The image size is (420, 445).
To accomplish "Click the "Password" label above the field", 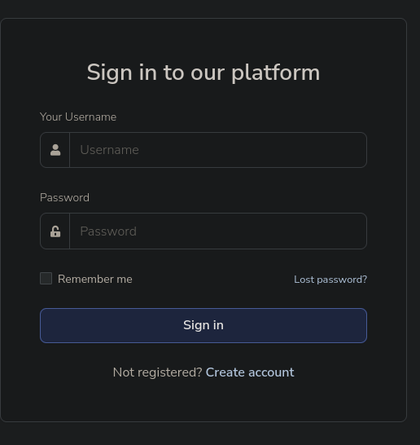I will tap(64, 197).
